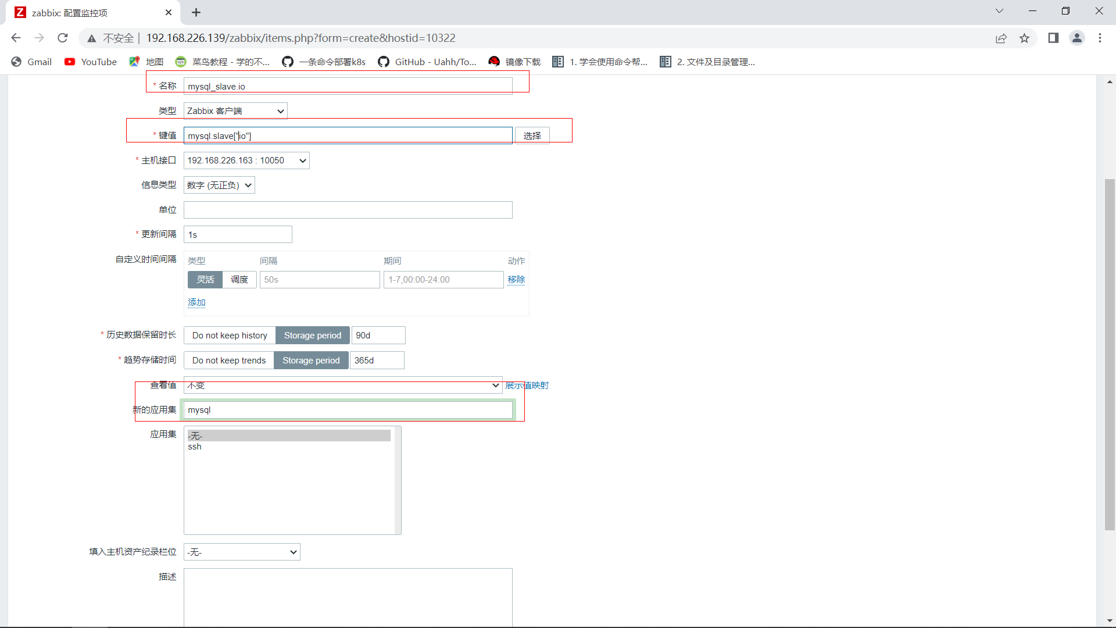Click the 添加 custom interval link
1116x628 pixels.
coord(196,302)
